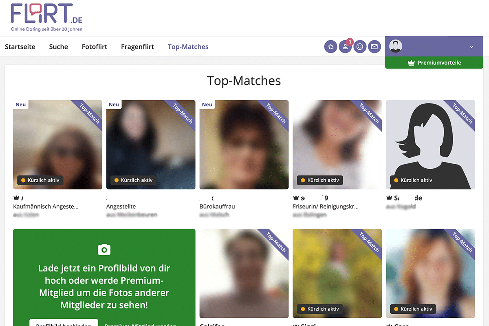This screenshot has height=326, width=489.
Task: Open messages via the envelope icon
Action: 374,47
